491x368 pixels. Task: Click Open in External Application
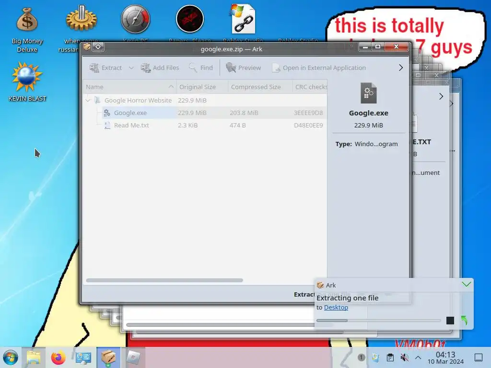pyautogui.click(x=319, y=68)
